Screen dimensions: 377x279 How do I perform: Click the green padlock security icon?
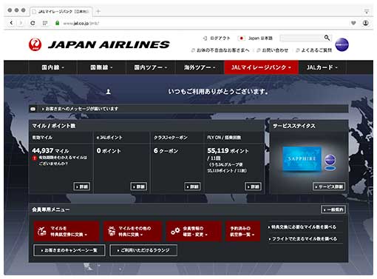[57, 23]
